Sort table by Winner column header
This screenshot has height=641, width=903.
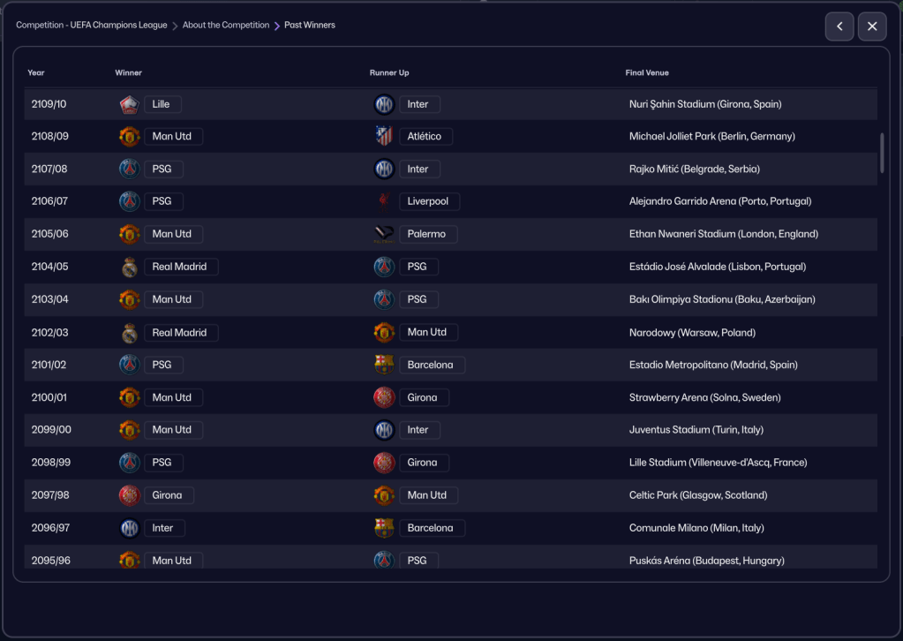tap(128, 72)
